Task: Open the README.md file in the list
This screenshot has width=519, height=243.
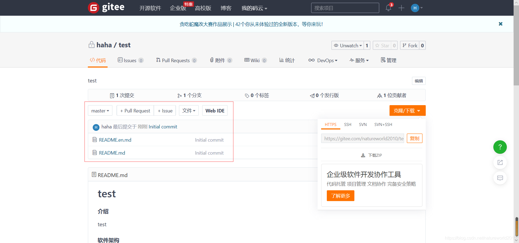Action: tap(112, 153)
